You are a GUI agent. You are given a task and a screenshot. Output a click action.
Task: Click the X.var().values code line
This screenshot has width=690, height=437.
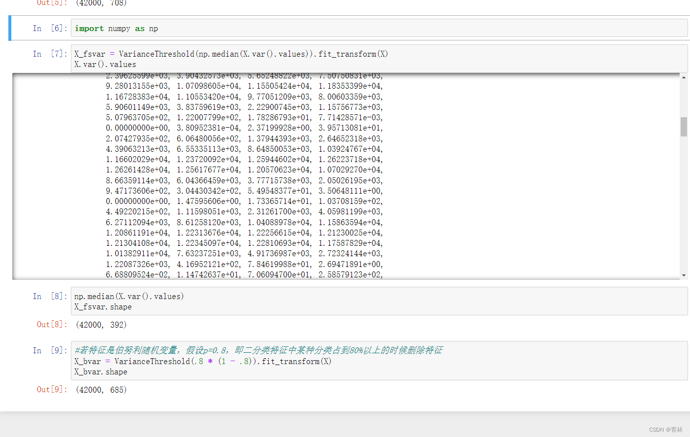(105, 65)
